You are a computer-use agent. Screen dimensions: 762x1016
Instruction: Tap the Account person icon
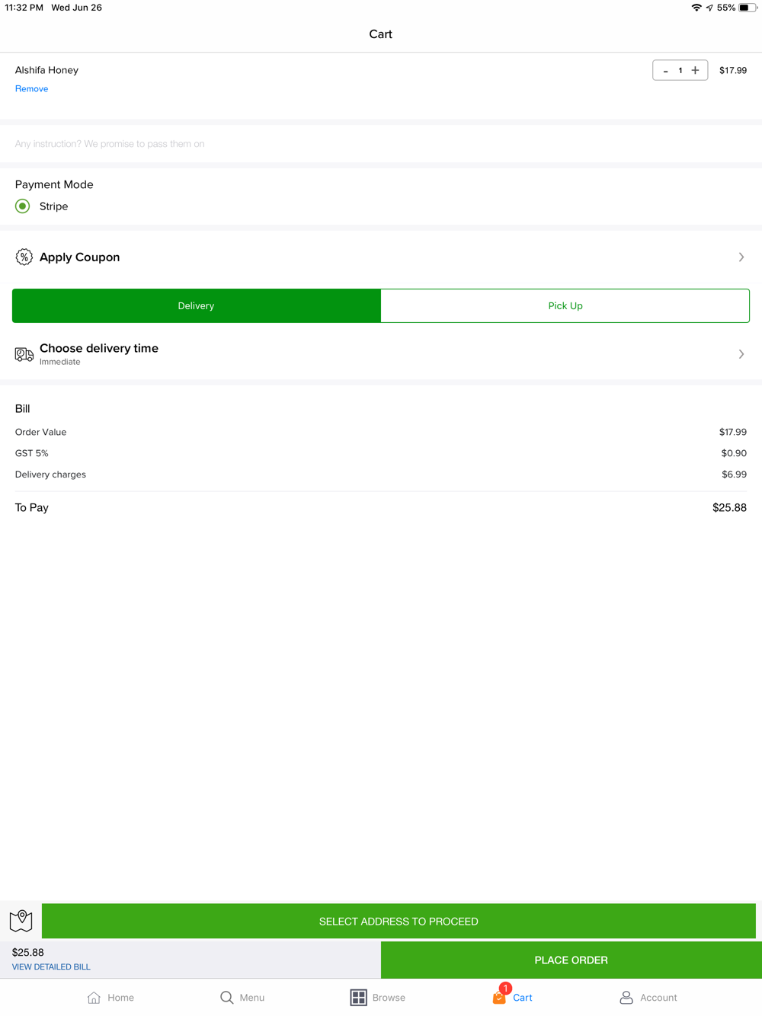point(626,997)
